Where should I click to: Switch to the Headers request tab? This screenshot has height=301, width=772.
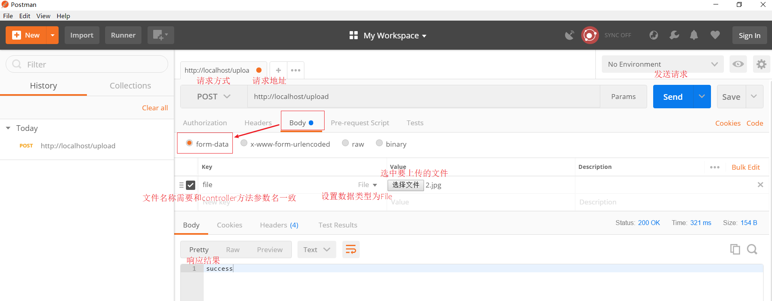coord(258,123)
